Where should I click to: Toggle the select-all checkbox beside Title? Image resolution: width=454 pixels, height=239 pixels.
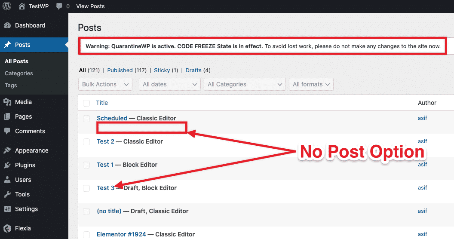coord(86,103)
